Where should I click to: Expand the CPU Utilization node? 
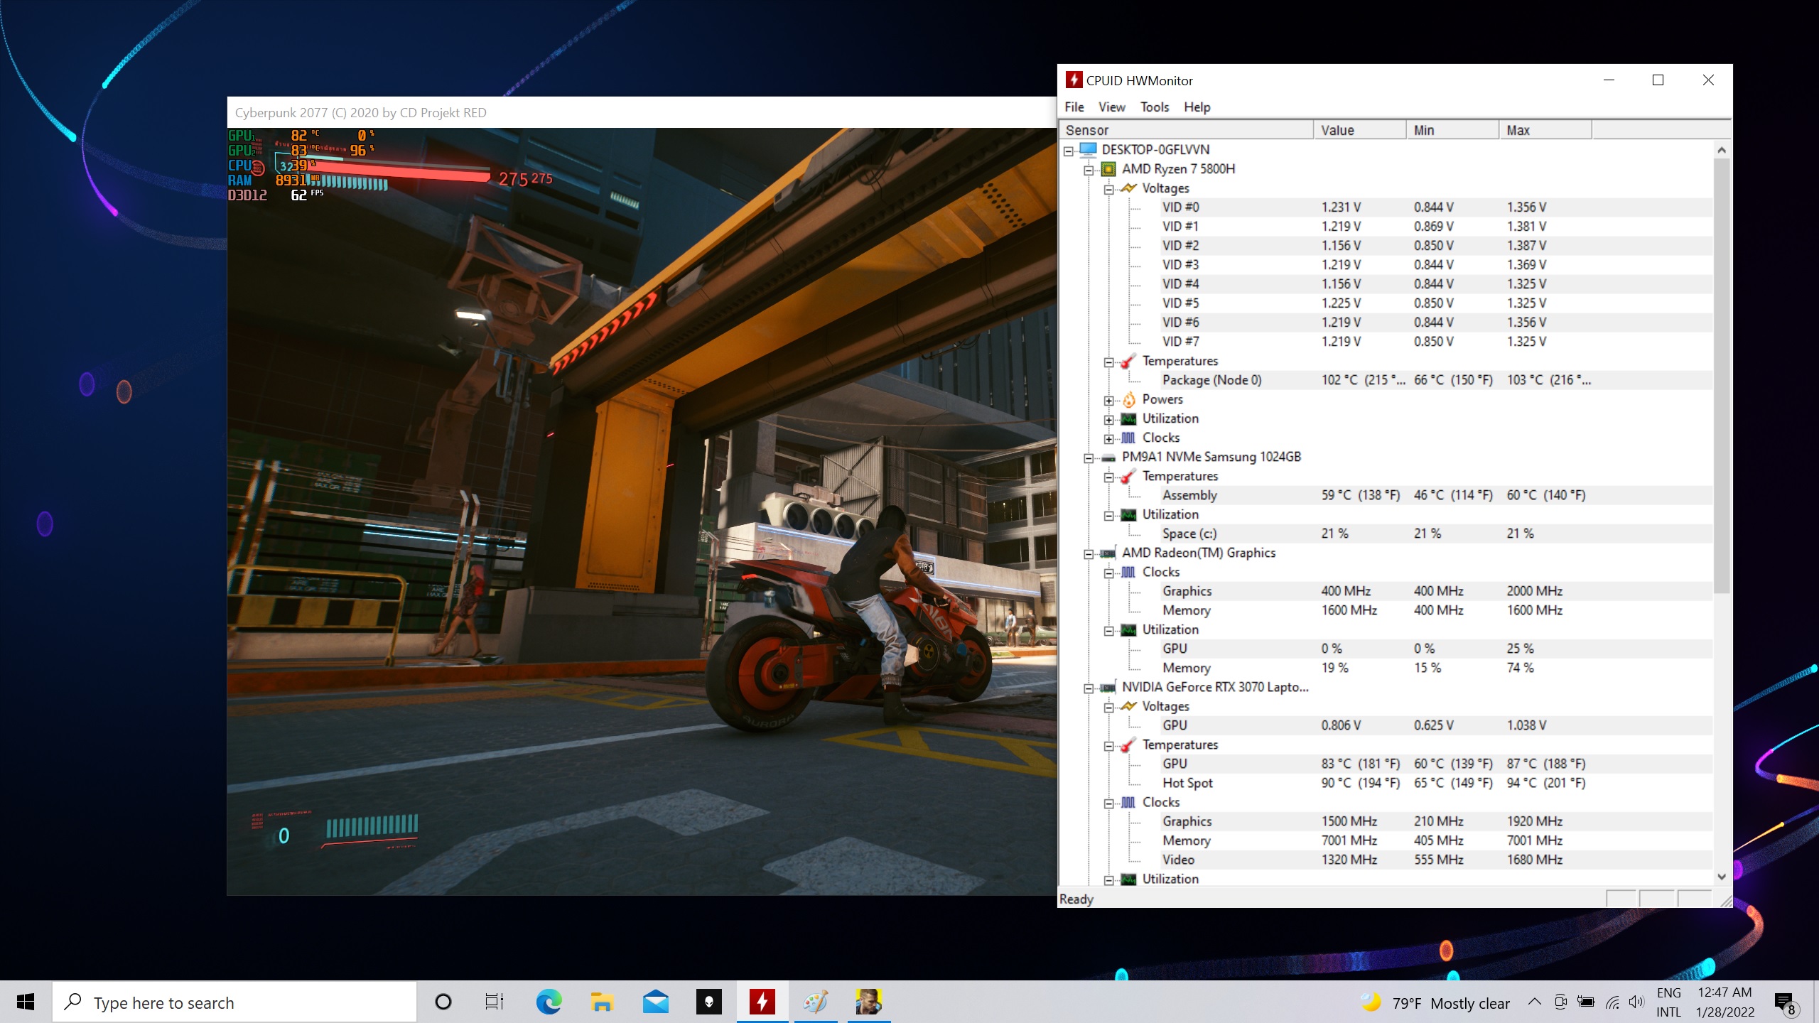pos(1108,420)
